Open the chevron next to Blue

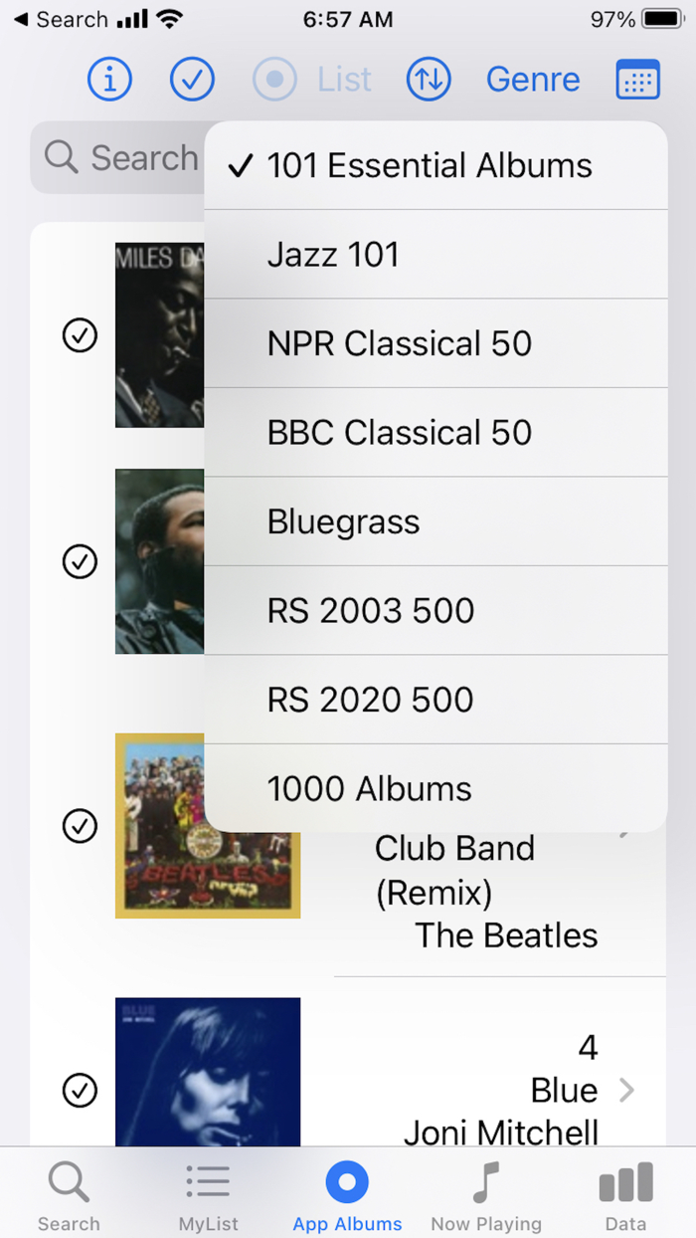pyautogui.click(x=627, y=1090)
